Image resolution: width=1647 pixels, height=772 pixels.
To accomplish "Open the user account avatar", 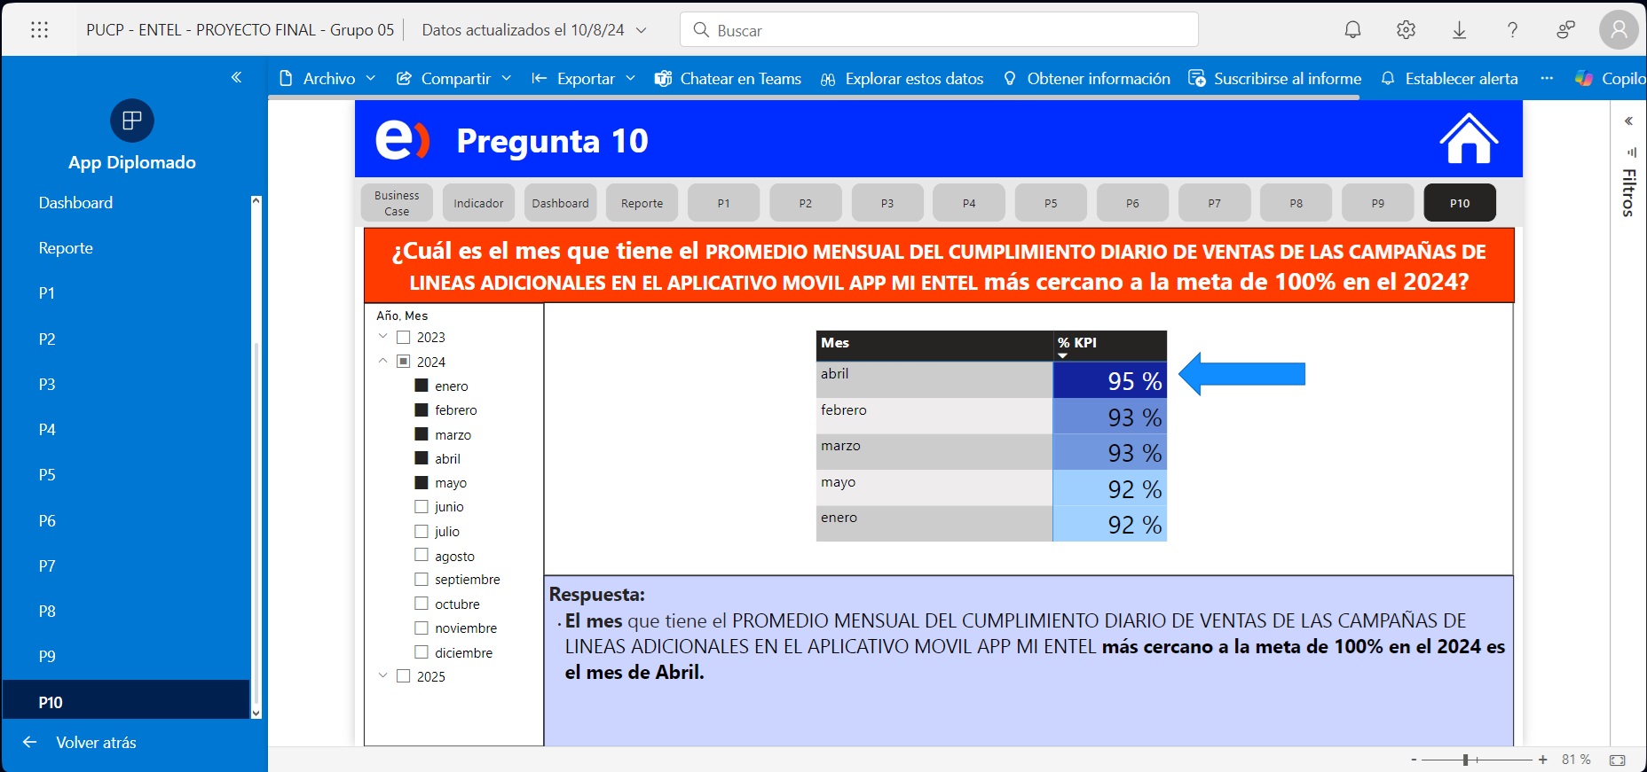I will click(x=1619, y=30).
